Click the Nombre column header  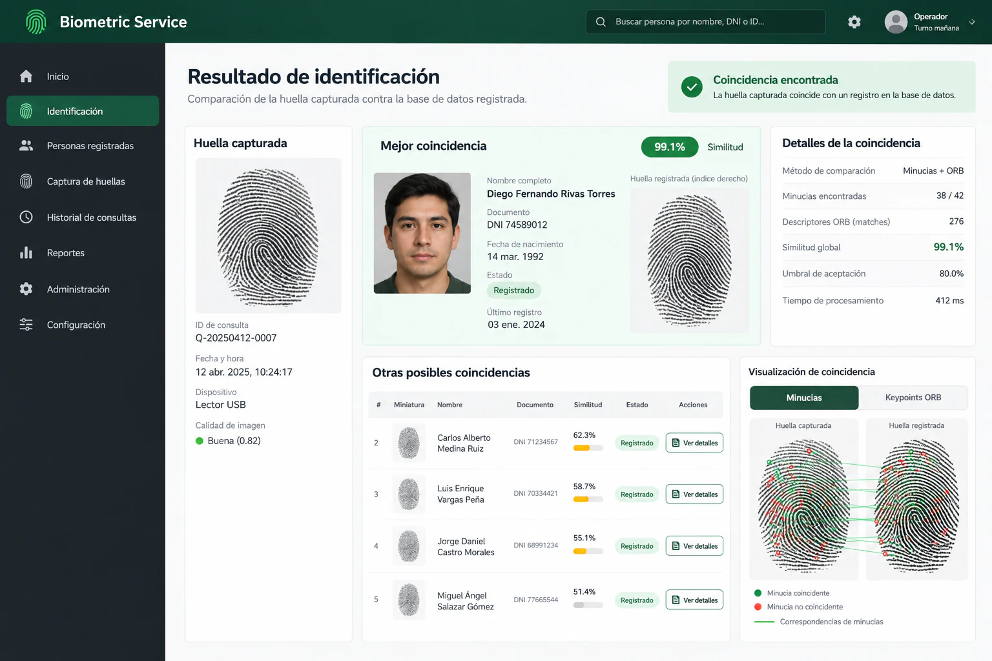[449, 405]
